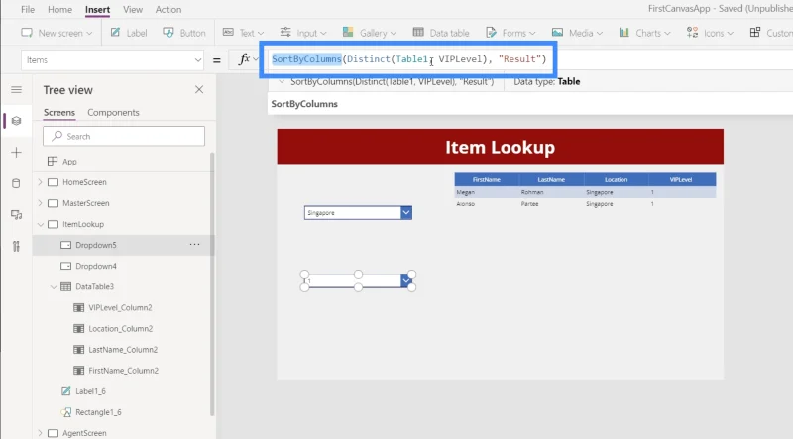Image resolution: width=793 pixels, height=439 pixels.
Task: Open the Tree view layers icon
Action: point(16,121)
